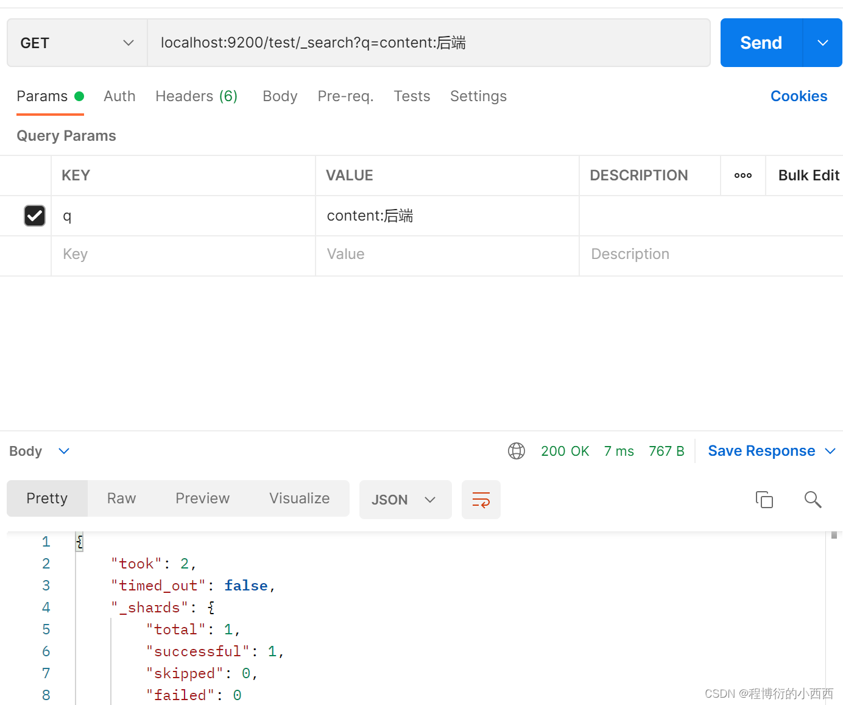
Task: Open the request Body tab
Action: coord(280,96)
